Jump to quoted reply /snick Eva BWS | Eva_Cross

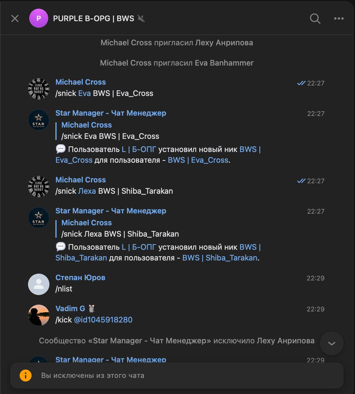click(110, 131)
